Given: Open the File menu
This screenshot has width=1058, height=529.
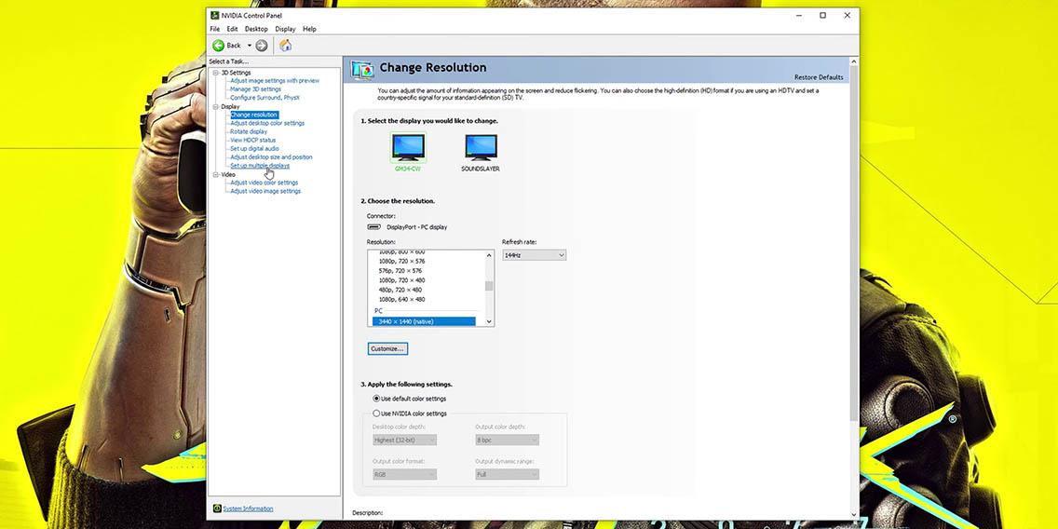Looking at the screenshot, I should pyautogui.click(x=214, y=29).
